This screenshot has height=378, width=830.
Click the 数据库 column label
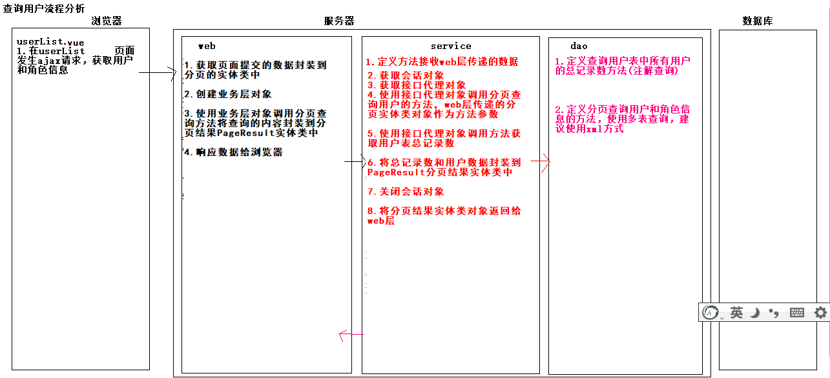pos(758,21)
